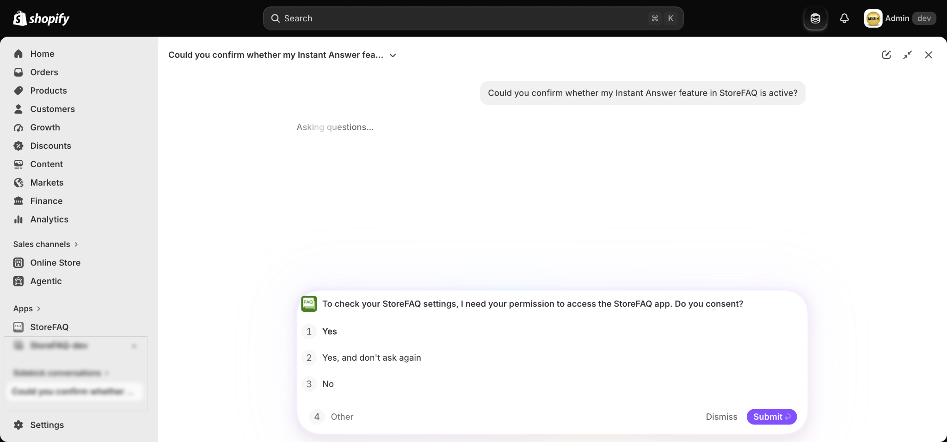Click the Discounts badge icon
The image size is (947, 442).
pos(18,146)
